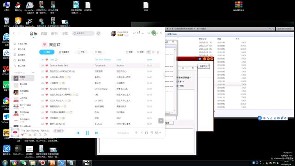This screenshot has height=166, width=295.
Task: Click the Windows Start button
Action: click(5, 163)
